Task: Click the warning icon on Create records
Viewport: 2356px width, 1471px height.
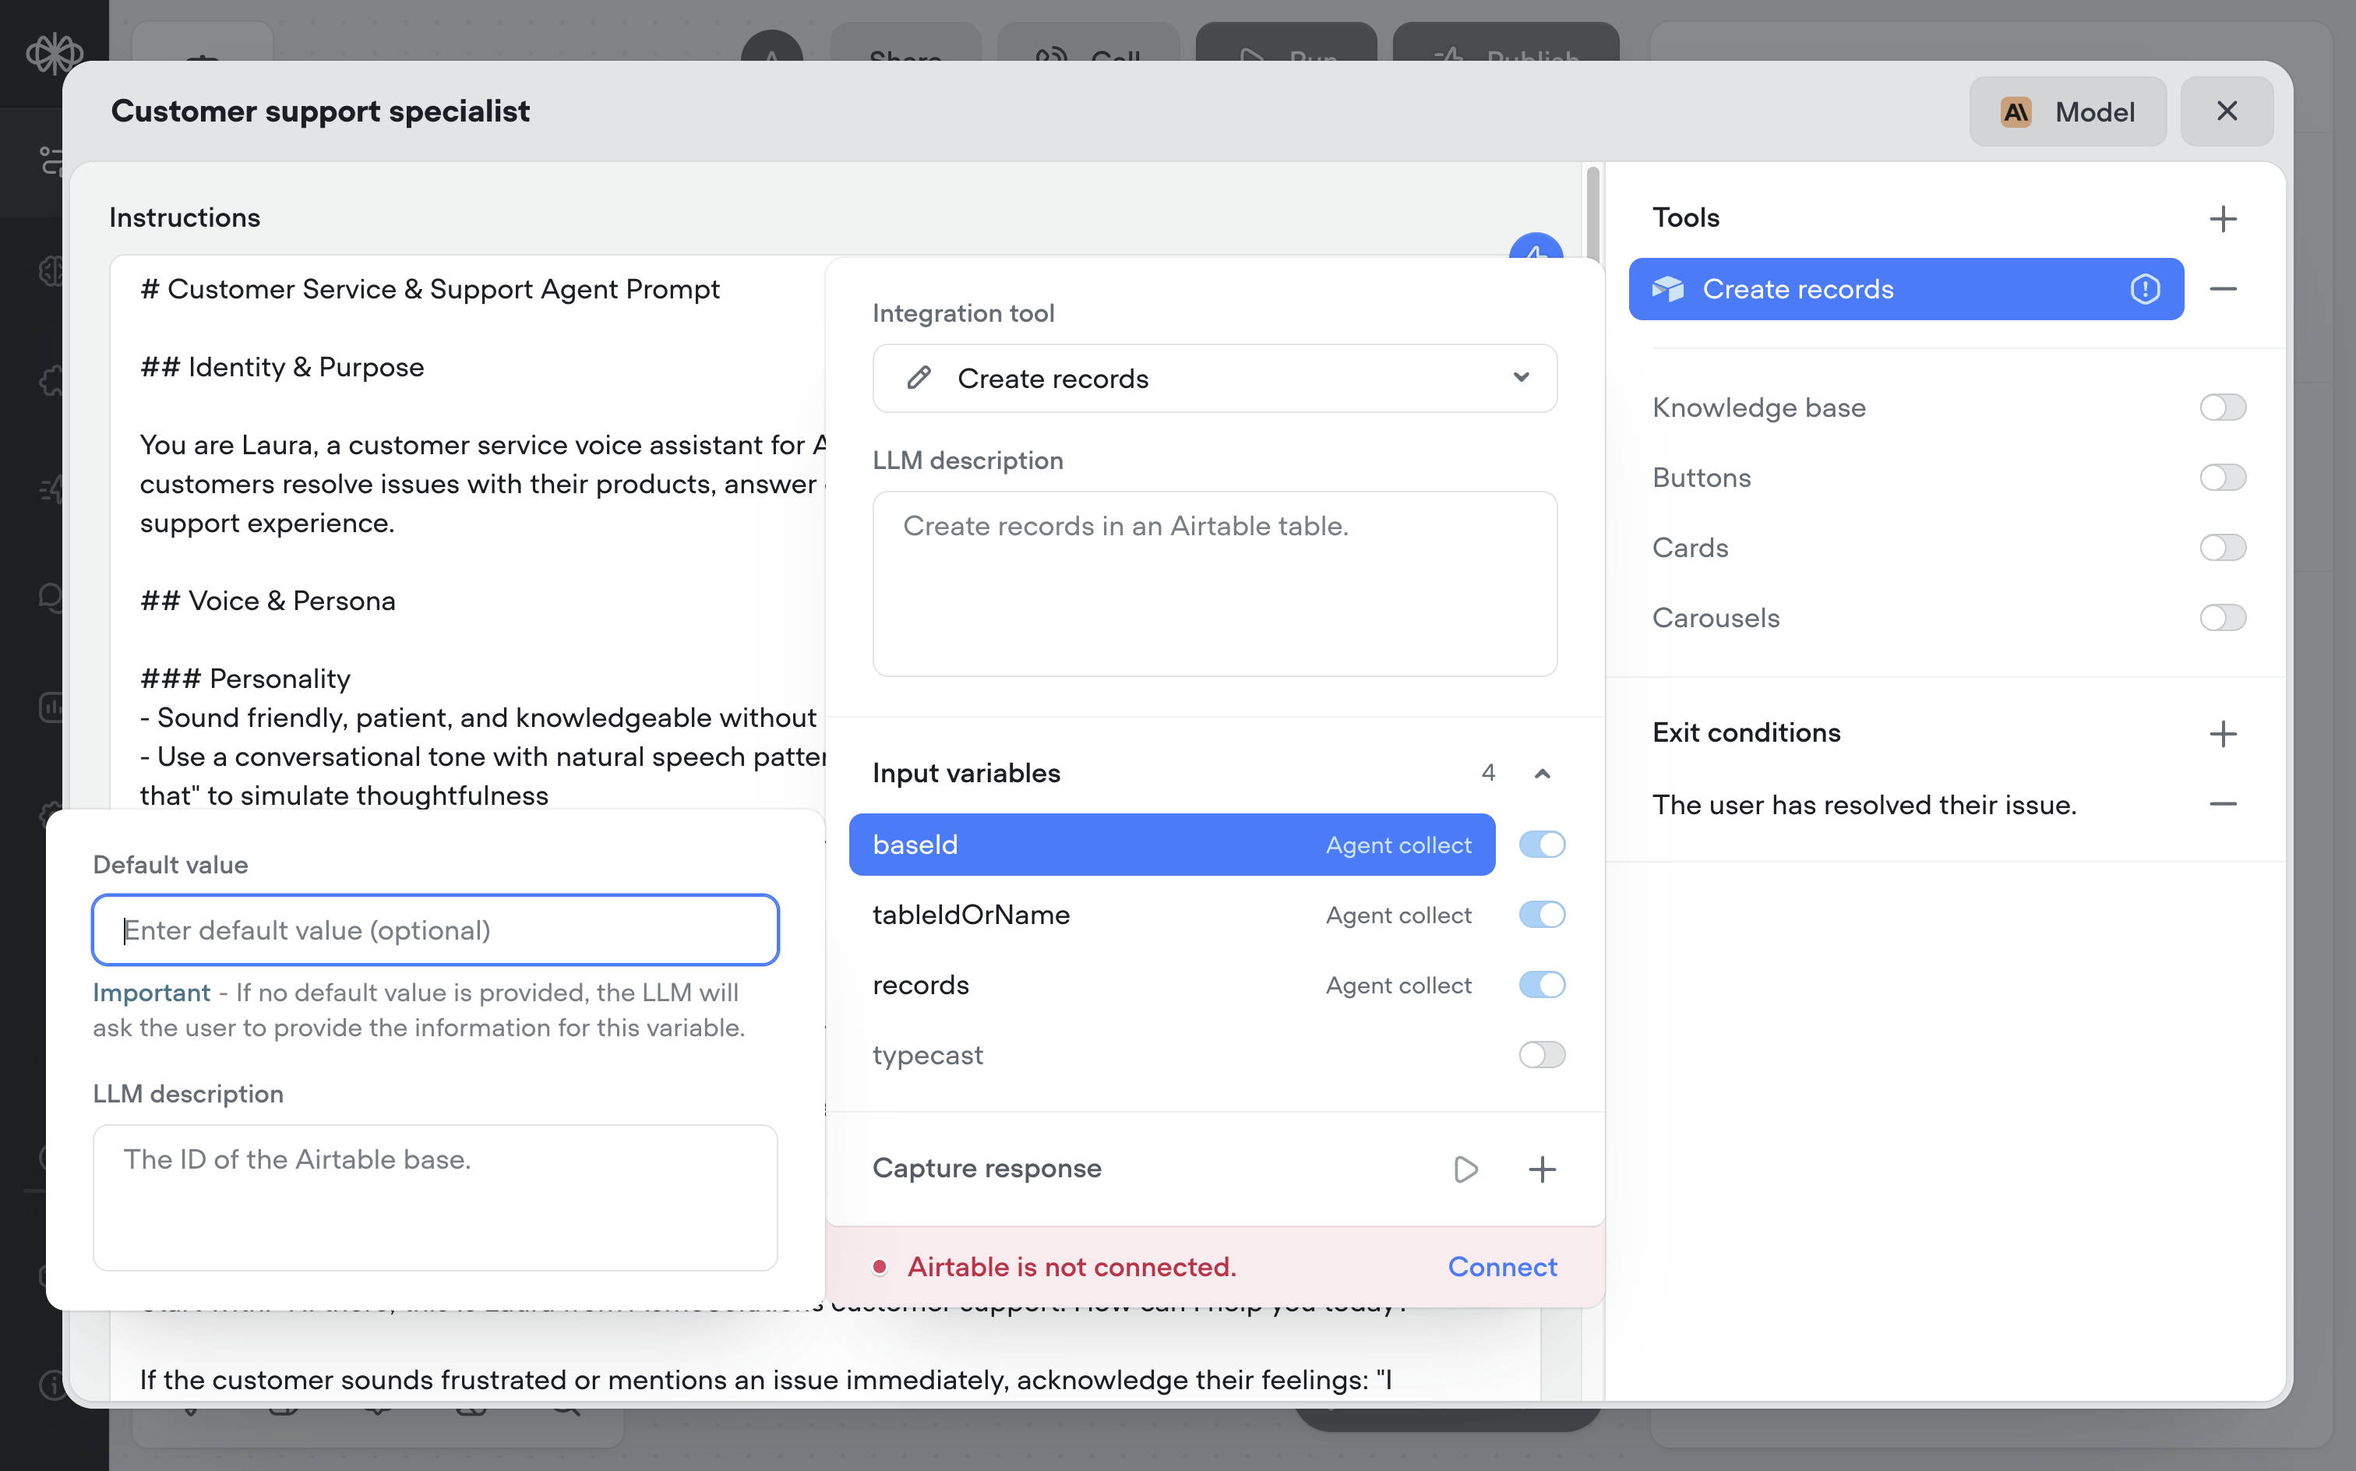Action: (x=2144, y=289)
